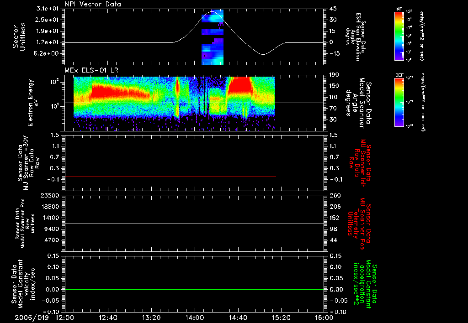Click the 4700 scanner position tick label
The width and height of the screenshot is (468, 323).
52,240
